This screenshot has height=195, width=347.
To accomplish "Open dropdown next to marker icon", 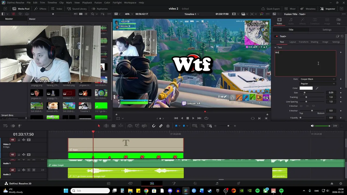I will click(x=187, y=126).
